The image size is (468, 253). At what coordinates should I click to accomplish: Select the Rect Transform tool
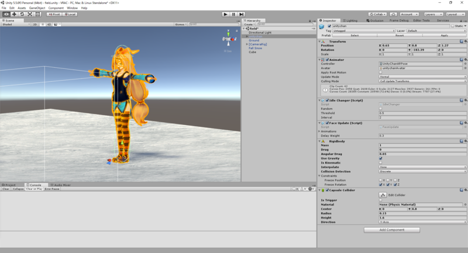click(x=37, y=14)
